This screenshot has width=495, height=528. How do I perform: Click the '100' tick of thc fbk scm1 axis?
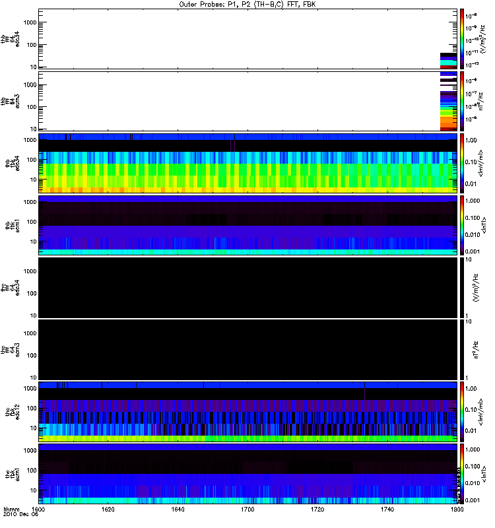click(31, 471)
